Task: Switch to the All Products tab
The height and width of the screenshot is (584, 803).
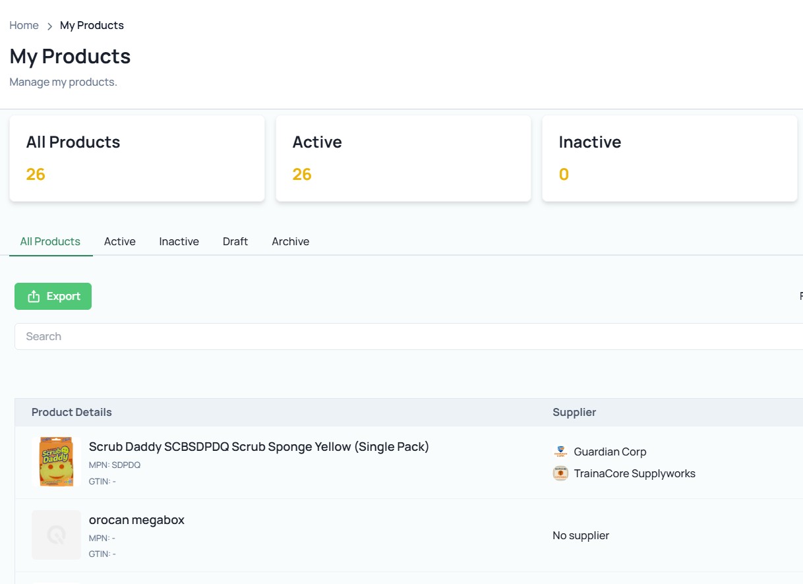Action: point(50,241)
